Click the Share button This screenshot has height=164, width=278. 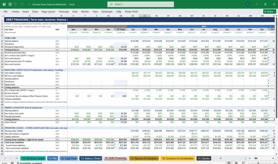click(x=270, y=11)
